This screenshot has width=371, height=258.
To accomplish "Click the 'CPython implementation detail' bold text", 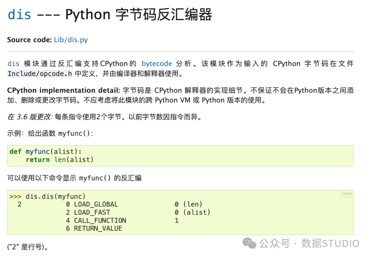I will 64,90.
